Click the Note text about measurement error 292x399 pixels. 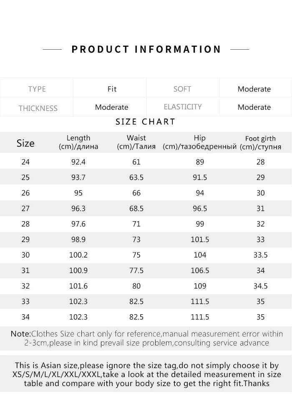146,338
